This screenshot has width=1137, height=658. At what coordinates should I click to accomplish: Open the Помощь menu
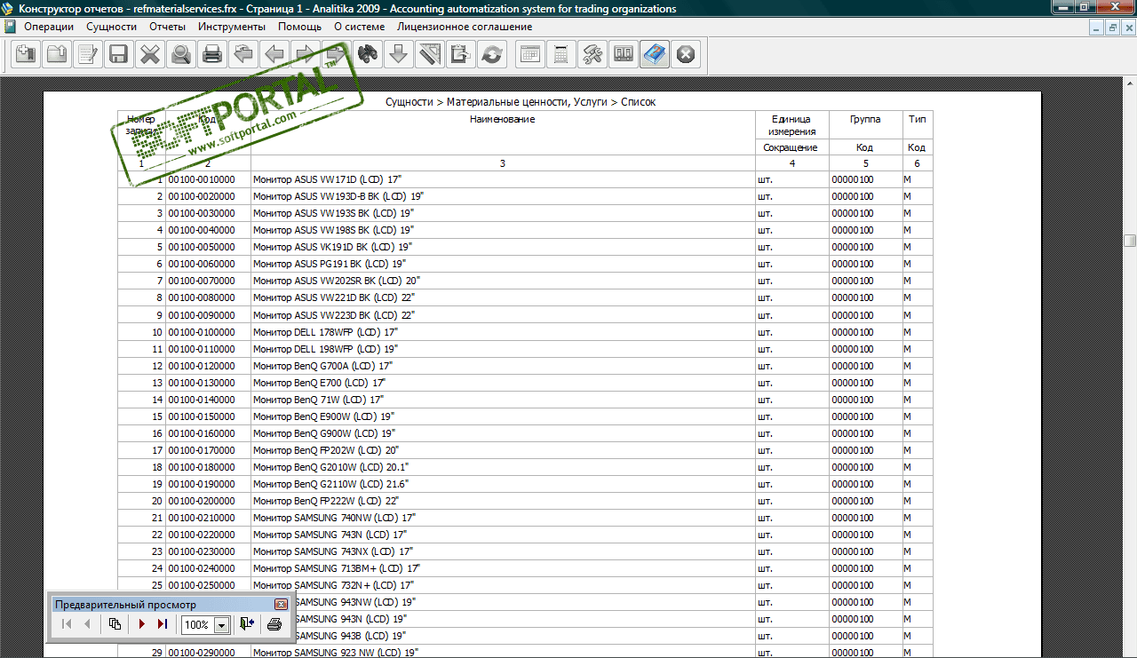[x=300, y=27]
